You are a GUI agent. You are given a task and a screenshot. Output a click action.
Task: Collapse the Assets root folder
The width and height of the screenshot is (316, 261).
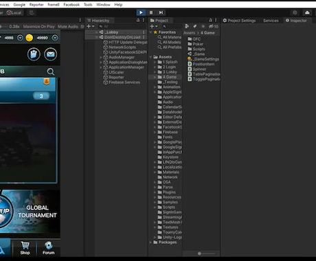point(150,57)
